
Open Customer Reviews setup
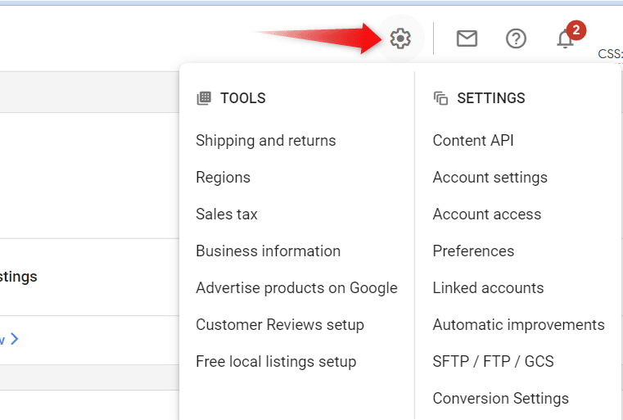(x=280, y=325)
